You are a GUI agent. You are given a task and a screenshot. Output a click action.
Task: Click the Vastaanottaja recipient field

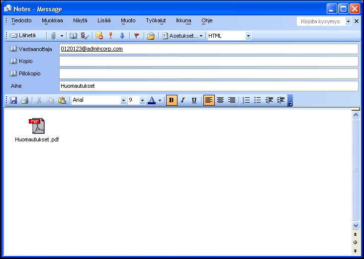click(209, 49)
